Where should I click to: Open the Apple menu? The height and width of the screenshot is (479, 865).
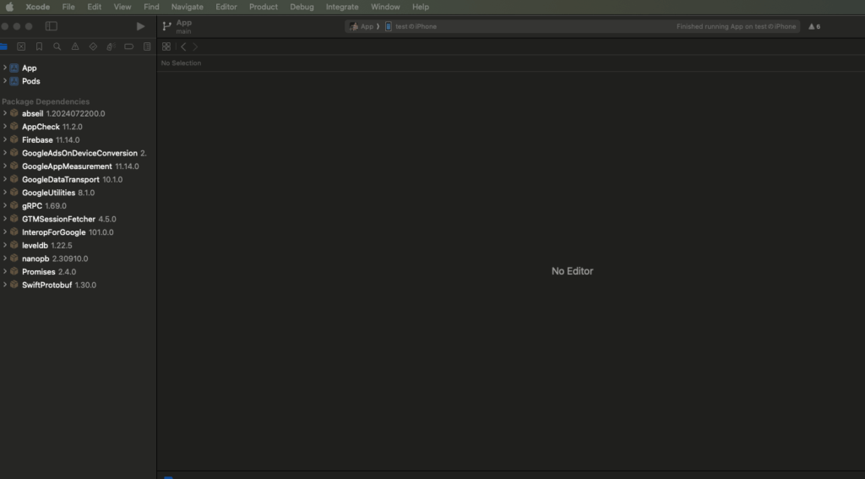click(9, 7)
